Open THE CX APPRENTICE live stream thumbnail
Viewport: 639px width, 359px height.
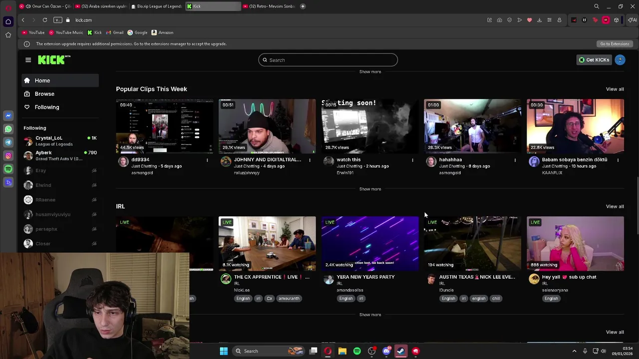click(x=267, y=244)
